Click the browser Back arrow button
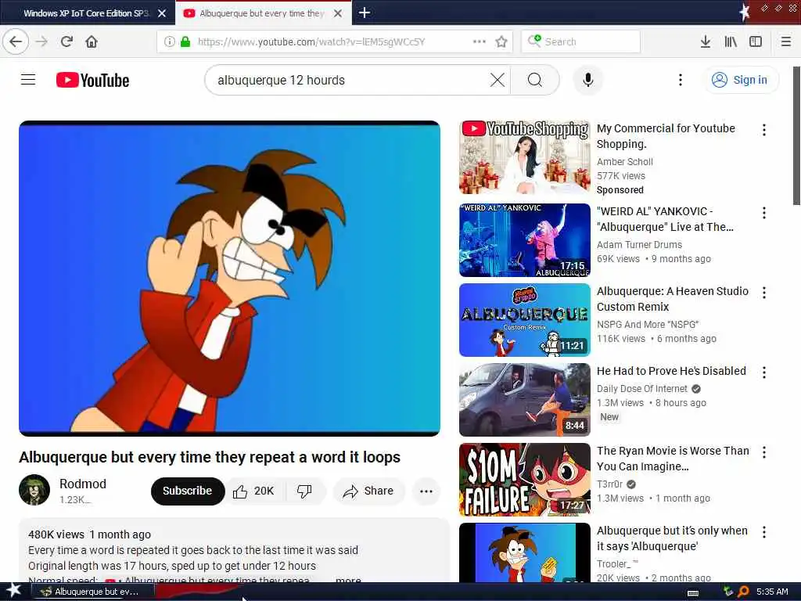This screenshot has width=801, height=601. pos(16,41)
